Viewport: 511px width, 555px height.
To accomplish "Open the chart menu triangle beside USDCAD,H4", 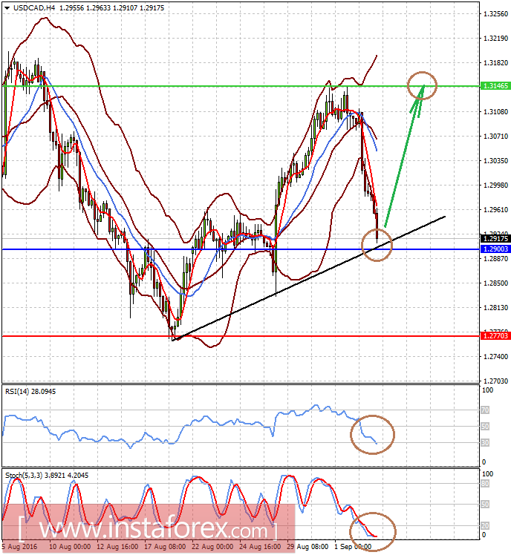I will tap(7, 7).
